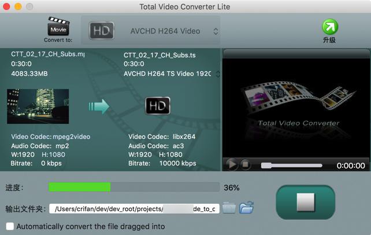Image resolution: width=371 pixels, height=235 pixels.
Task: Click the Video Codec: libx264 text
Action: 162,137
